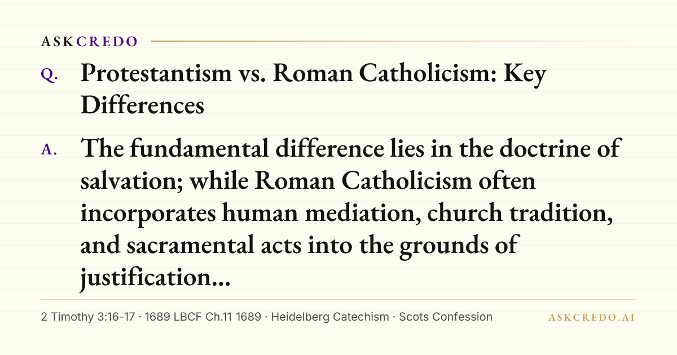
Task: Open the 1689 LBCF Ch.11 citation
Action: point(203,317)
